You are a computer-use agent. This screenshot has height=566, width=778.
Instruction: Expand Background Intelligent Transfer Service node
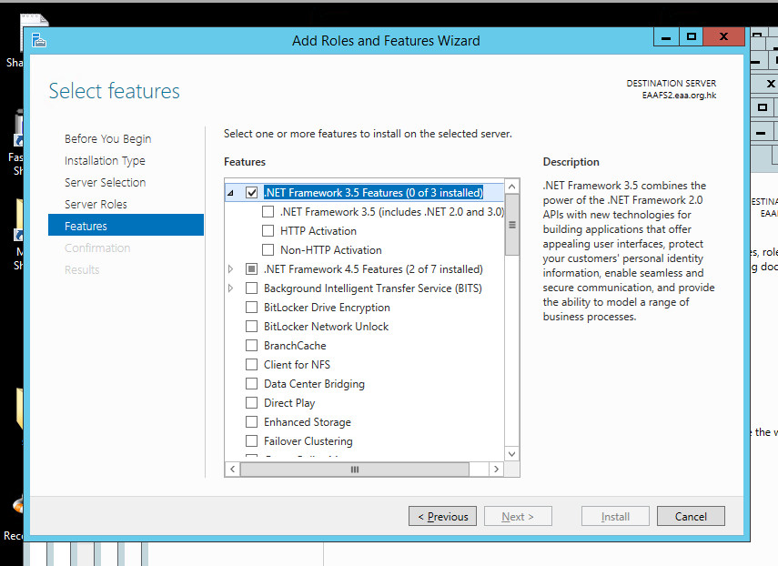point(230,288)
